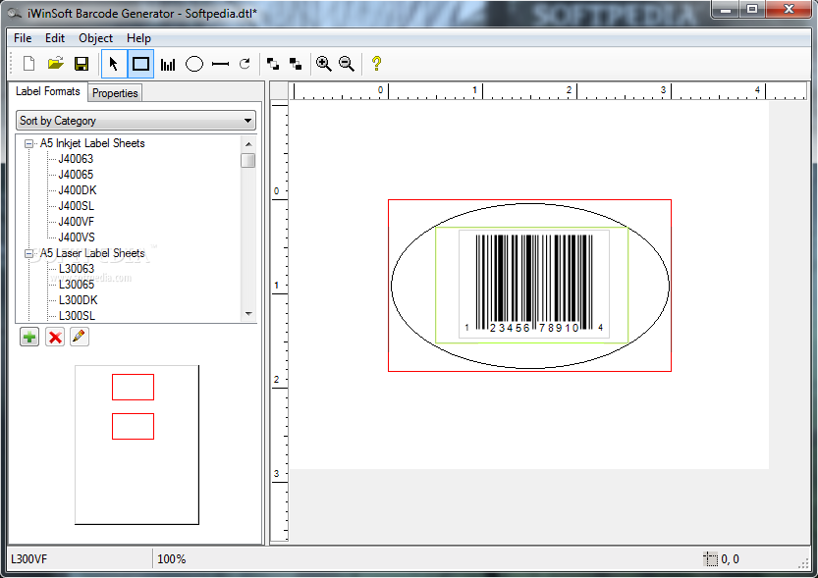Select the J400VF label format
Screen dimensions: 818x578
(77, 222)
